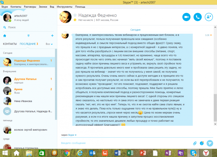Open the Звонки menu
This screenshot has height=157, width=217.
pos(43,7)
